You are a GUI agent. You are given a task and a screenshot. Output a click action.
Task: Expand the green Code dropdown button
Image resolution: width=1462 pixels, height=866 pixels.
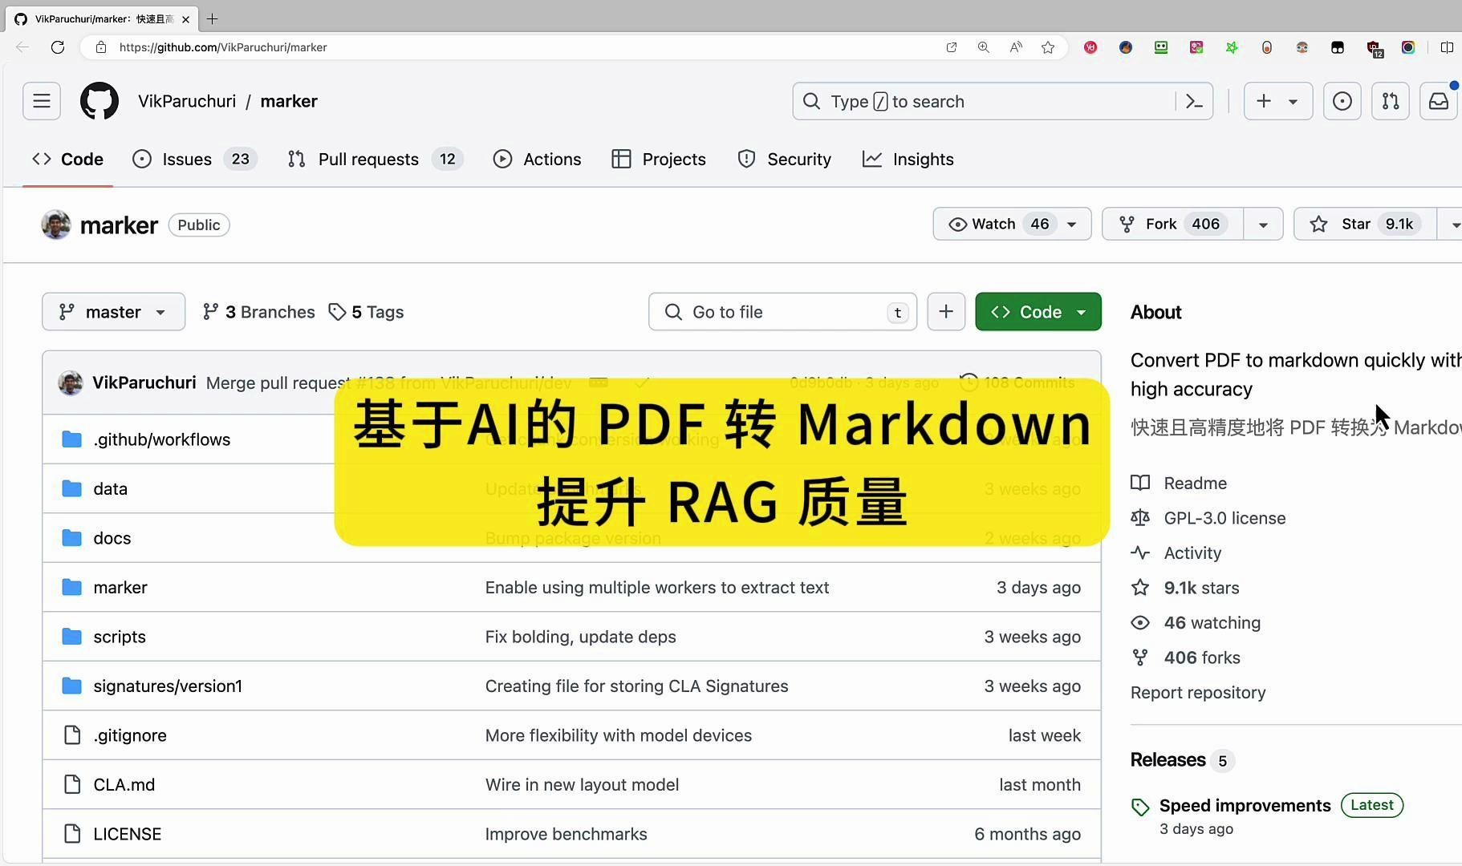1038,311
